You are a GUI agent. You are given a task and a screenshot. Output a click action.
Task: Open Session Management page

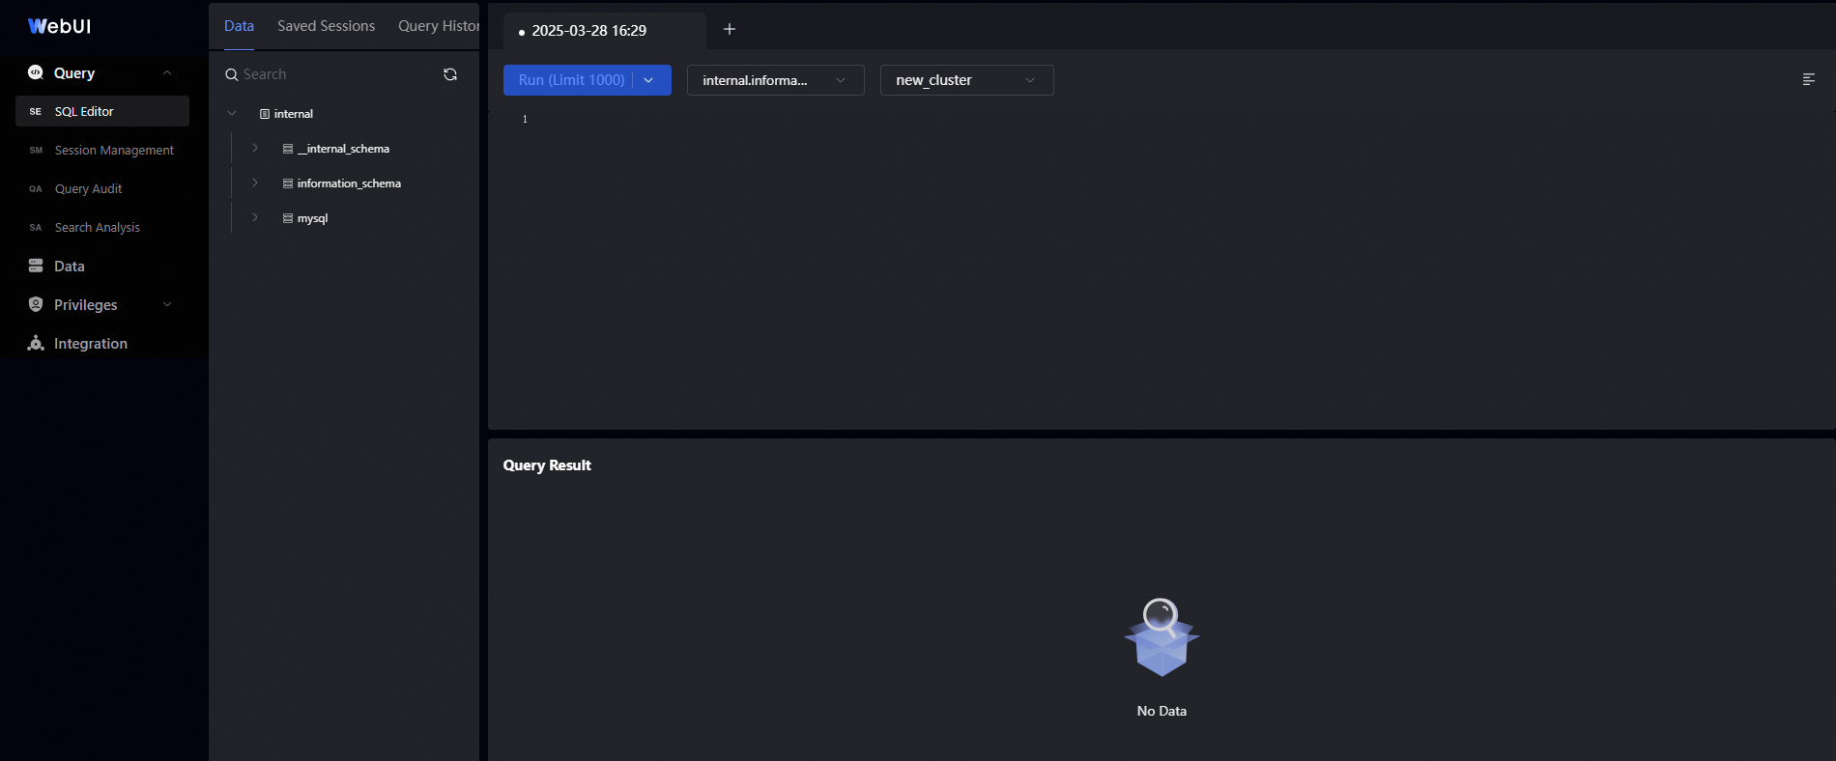pyautogui.click(x=102, y=150)
